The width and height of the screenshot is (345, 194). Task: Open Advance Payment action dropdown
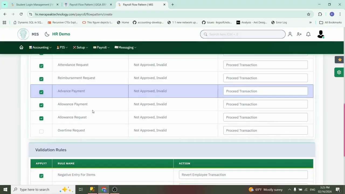click(265, 91)
